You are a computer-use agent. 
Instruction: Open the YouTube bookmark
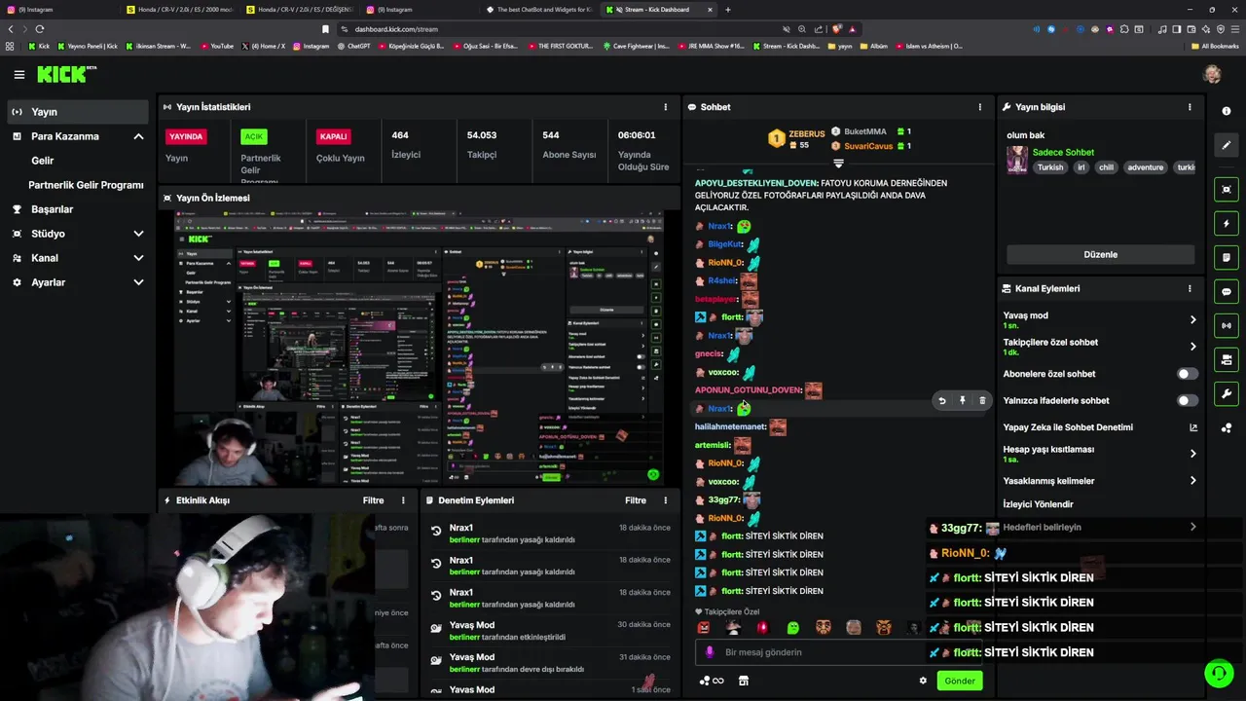(217, 46)
